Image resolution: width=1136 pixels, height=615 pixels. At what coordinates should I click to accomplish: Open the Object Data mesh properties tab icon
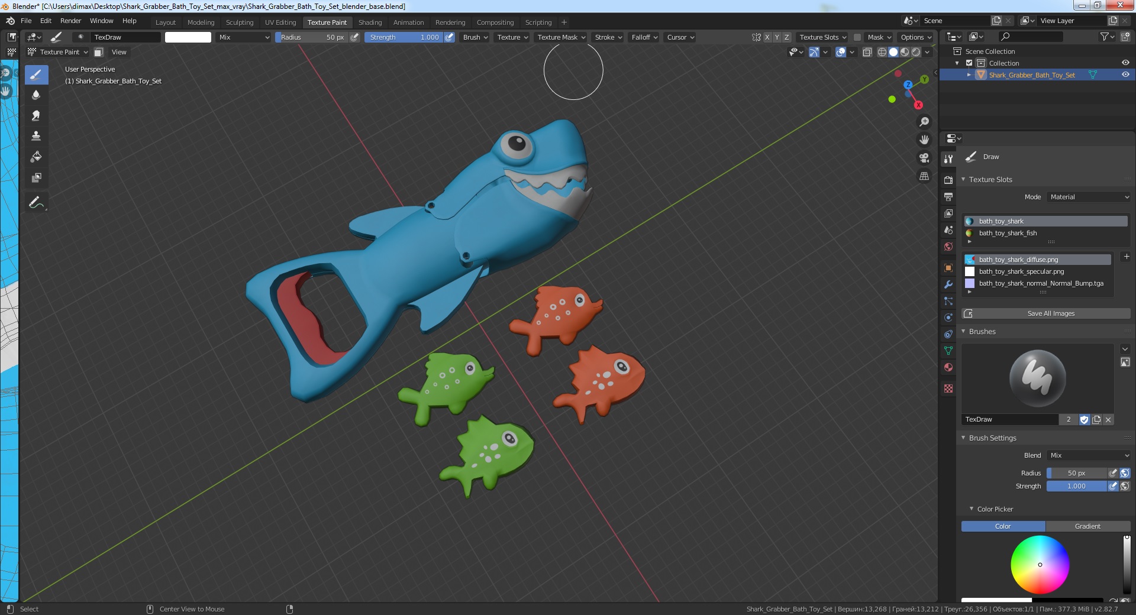pyautogui.click(x=948, y=351)
